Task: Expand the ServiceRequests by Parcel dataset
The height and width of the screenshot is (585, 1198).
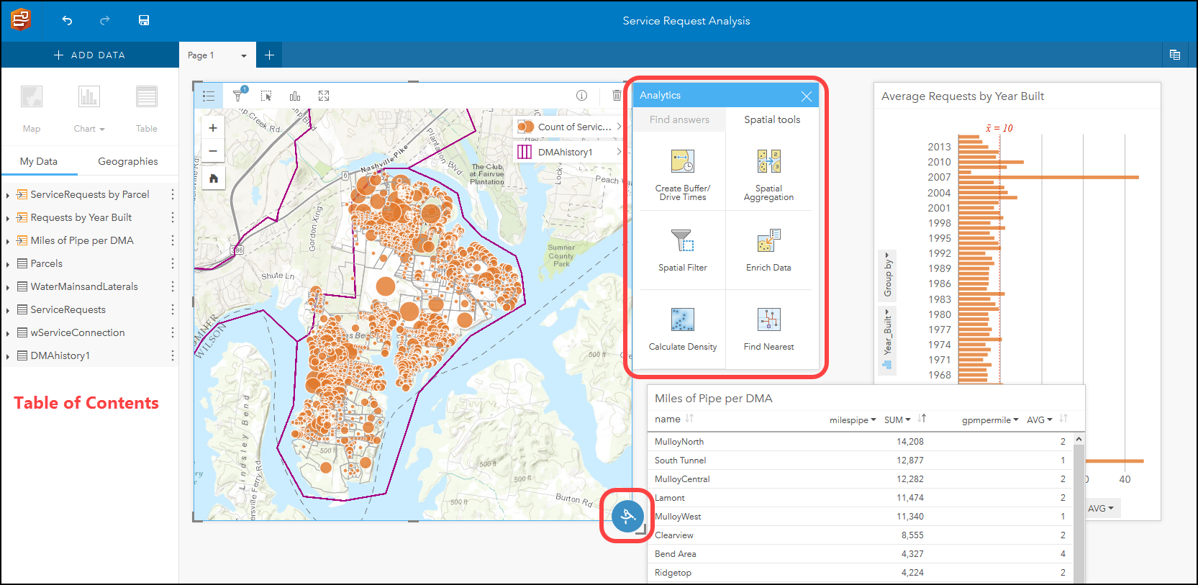Action: (8, 195)
